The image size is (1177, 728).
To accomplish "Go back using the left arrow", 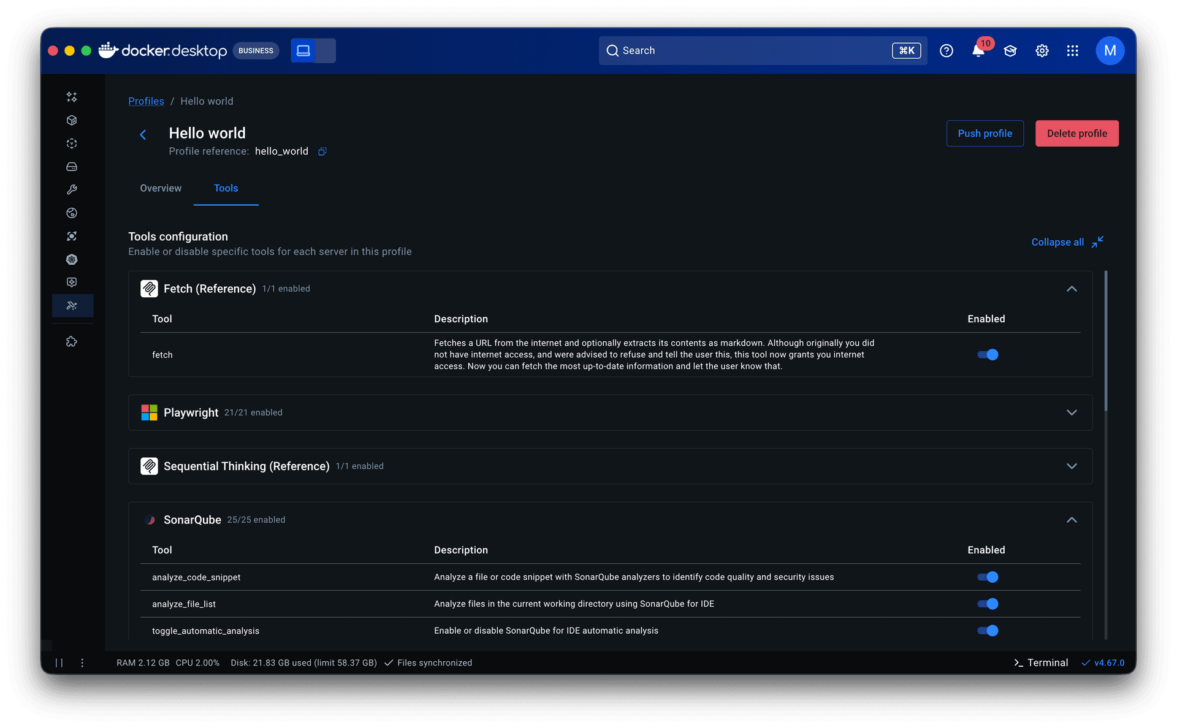I will [x=143, y=134].
